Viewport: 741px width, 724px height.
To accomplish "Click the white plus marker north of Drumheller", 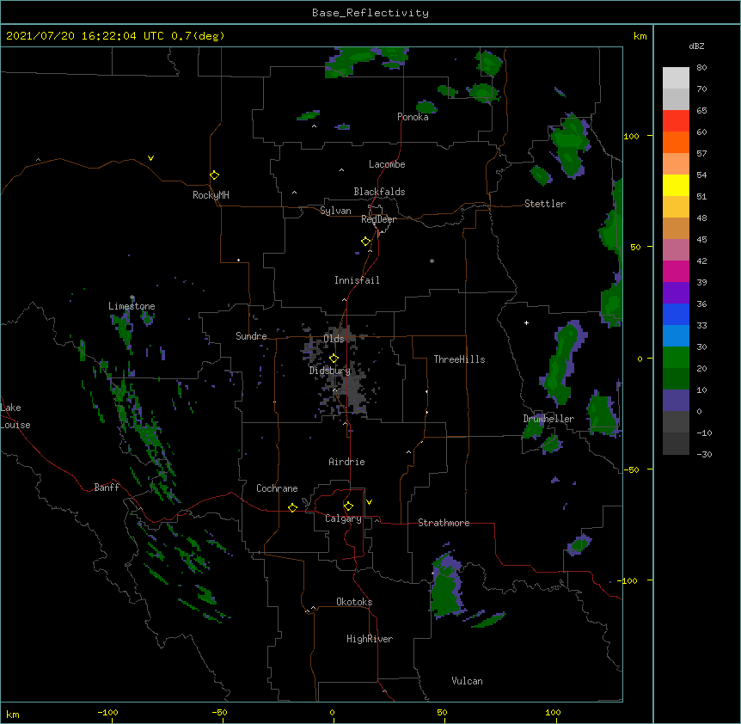I will pos(526,322).
